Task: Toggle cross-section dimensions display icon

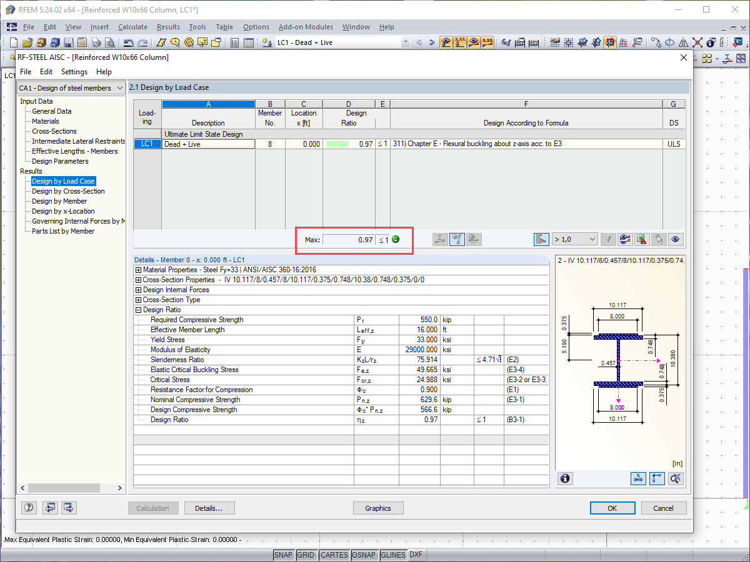Action: 638,478
